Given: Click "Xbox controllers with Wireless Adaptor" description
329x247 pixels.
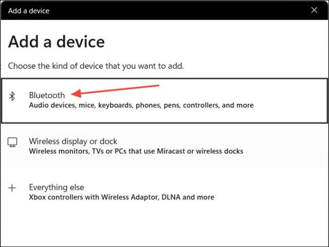Looking at the screenshot, I should [121, 197].
